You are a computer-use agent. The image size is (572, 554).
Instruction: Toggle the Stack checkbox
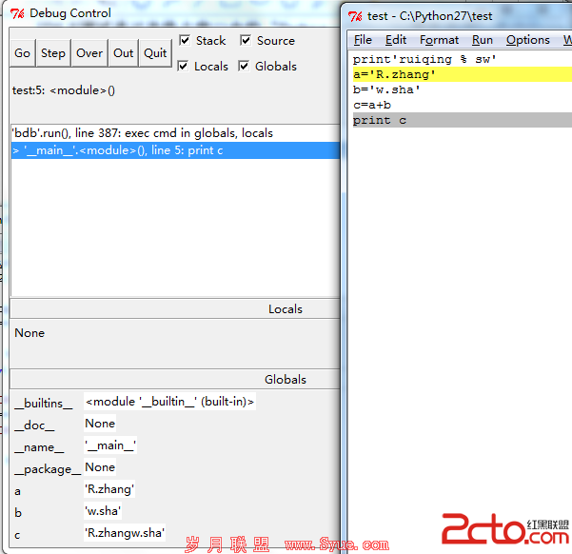tap(185, 40)
